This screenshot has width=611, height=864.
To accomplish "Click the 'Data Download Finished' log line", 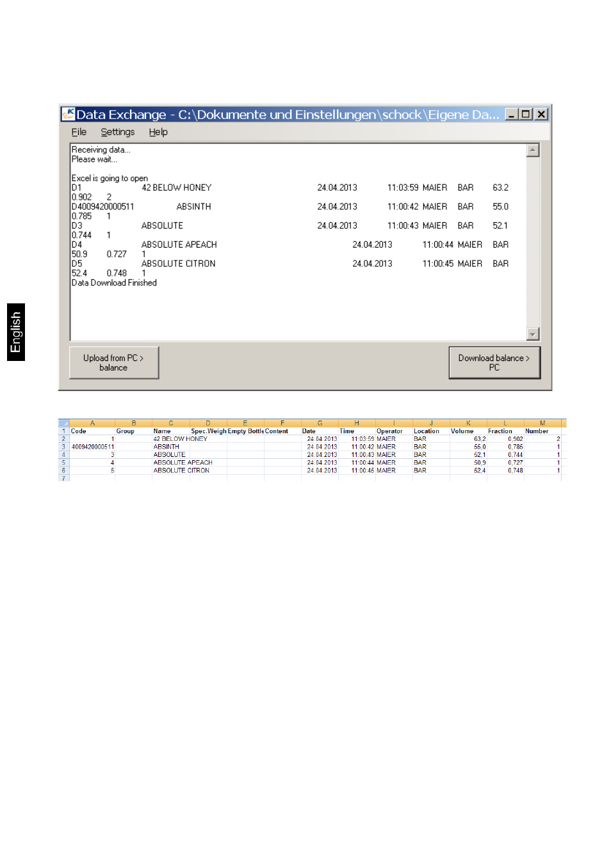I will click(114, 283).
